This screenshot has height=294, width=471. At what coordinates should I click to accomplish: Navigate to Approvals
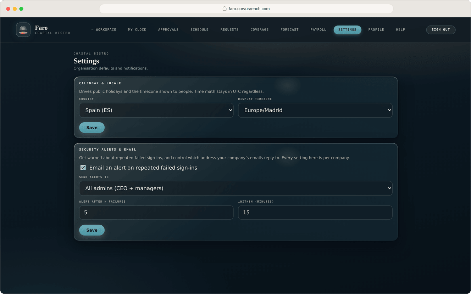[168, 30]
